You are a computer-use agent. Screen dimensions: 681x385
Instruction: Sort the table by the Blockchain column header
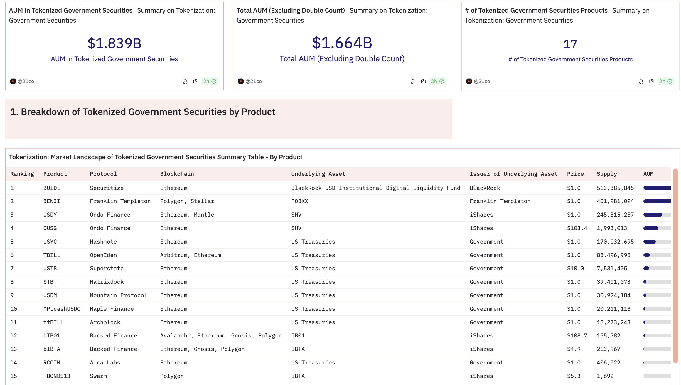coord(177,174)
